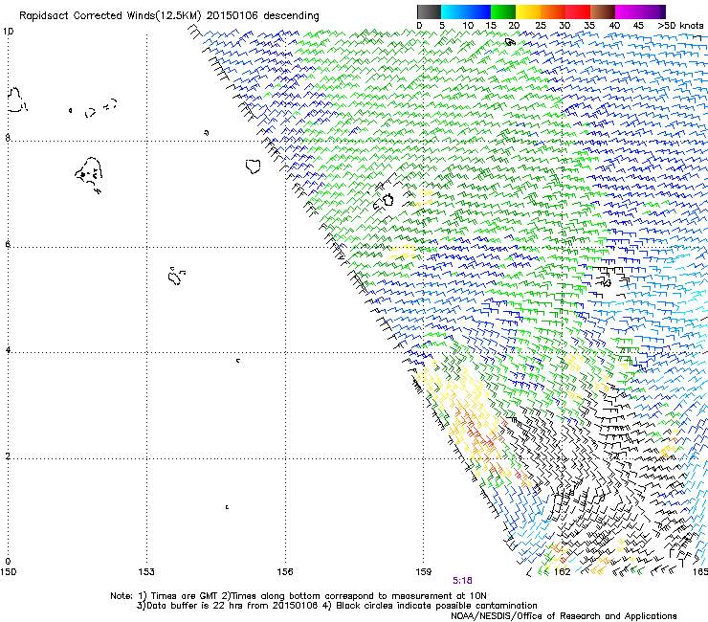This screenshot has width=708, height=622.
Task: Click the red 30-35 knots legend swatch
Action: point(578,11)
